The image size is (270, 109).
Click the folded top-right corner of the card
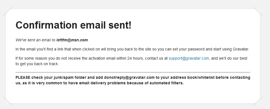coord(258,12)
